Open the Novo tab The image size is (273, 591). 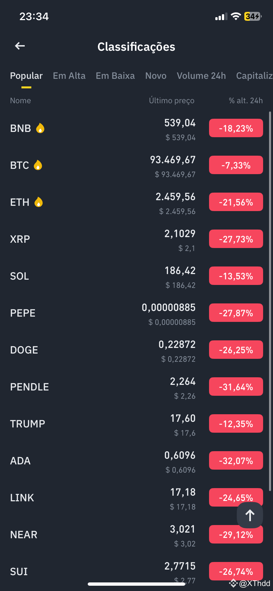coord(156,76)
